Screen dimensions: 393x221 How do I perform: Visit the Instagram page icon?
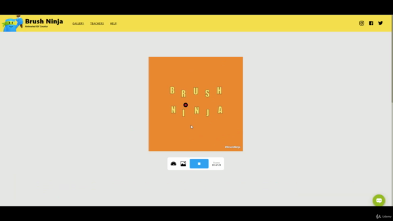tap(362, 23)
